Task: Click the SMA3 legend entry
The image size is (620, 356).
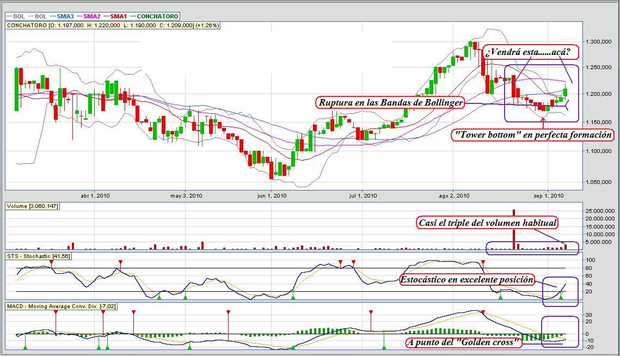Action: (x=62, y=16)
